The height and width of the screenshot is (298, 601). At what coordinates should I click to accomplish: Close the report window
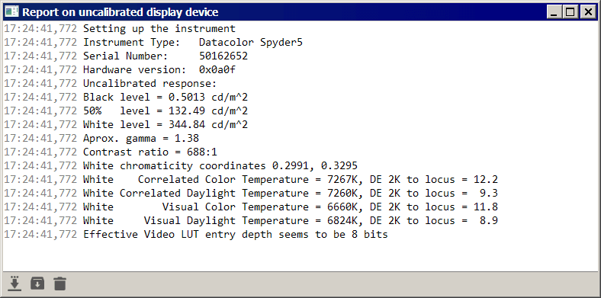(x=587, y=12)
